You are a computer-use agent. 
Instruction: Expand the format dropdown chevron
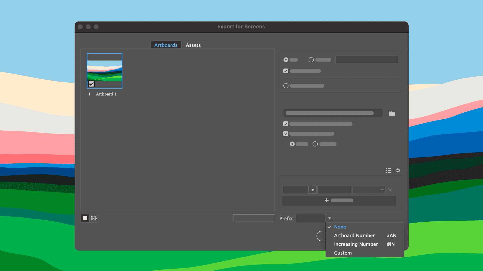coord(382,190)
